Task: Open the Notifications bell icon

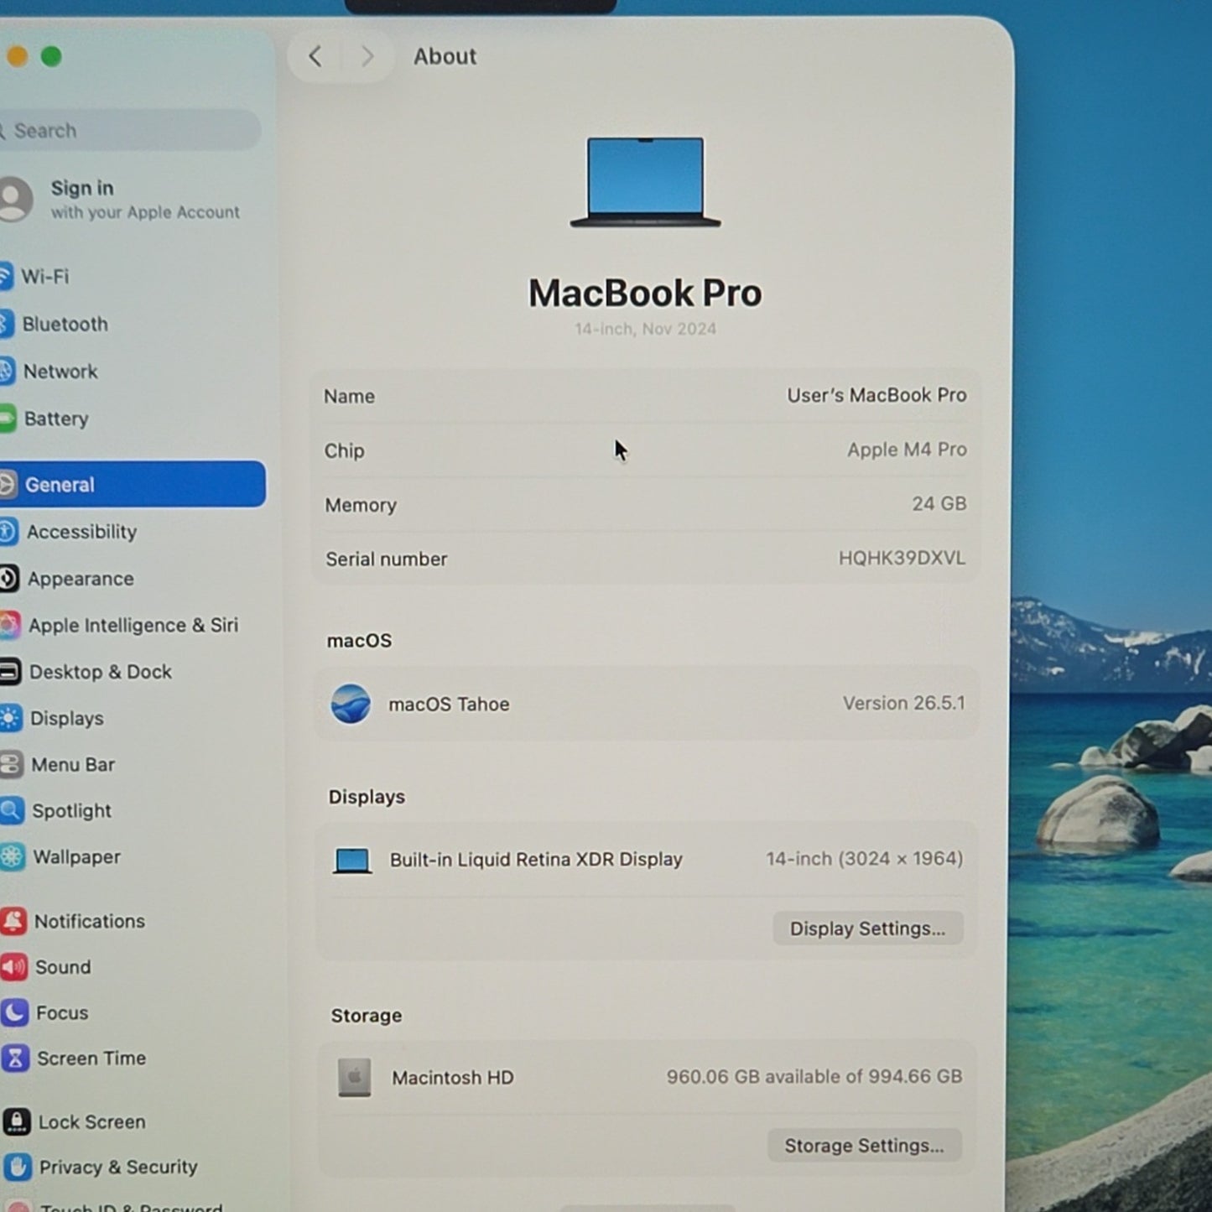Action: point(13,921)
